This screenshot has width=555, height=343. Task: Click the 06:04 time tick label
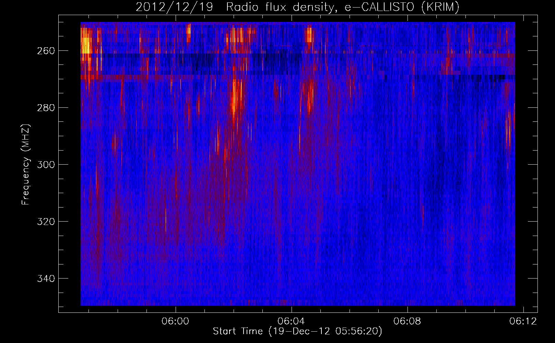click(x=292, y=321)
